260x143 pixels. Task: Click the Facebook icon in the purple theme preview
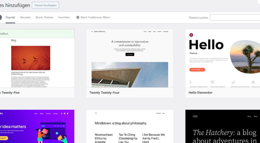(65, 113)
